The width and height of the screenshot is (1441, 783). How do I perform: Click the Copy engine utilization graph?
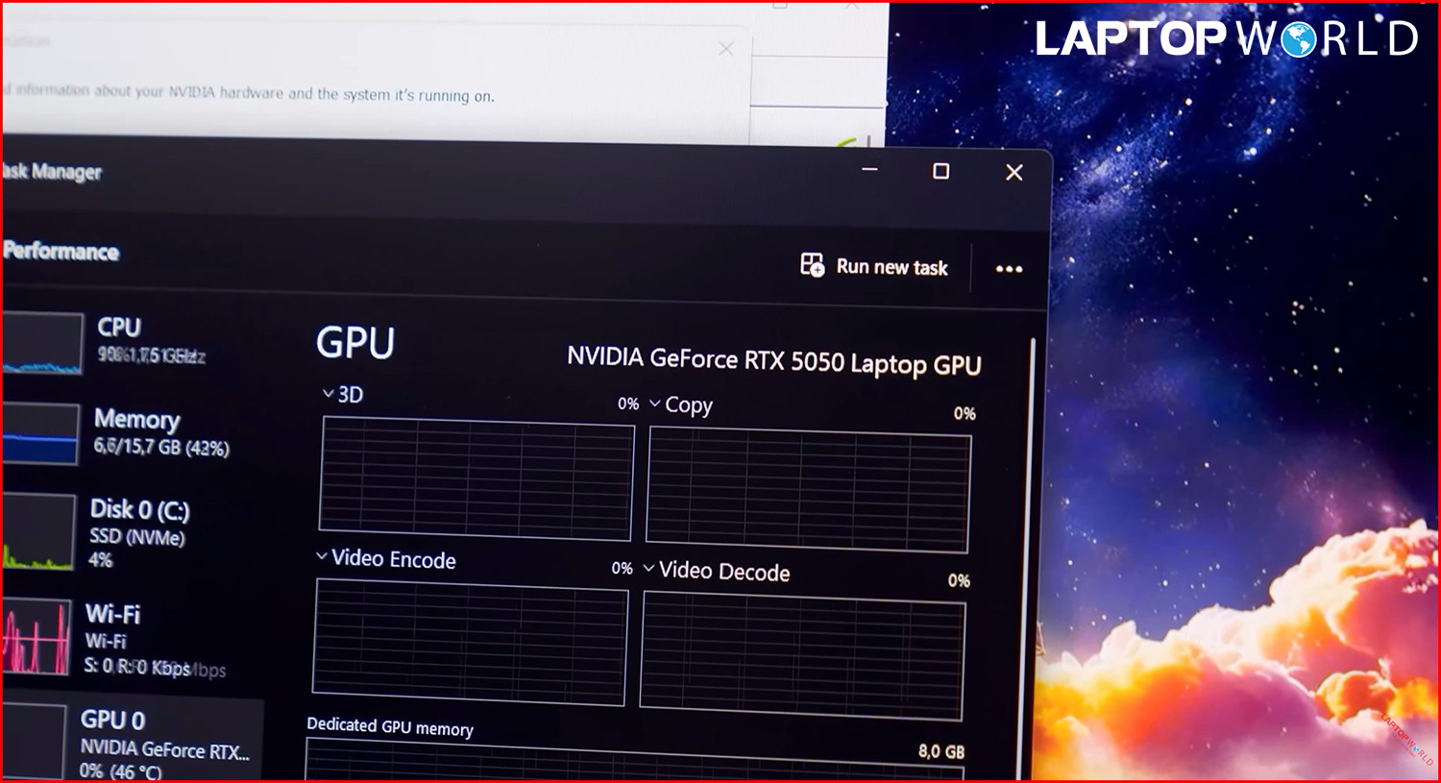tap(808, 490)
